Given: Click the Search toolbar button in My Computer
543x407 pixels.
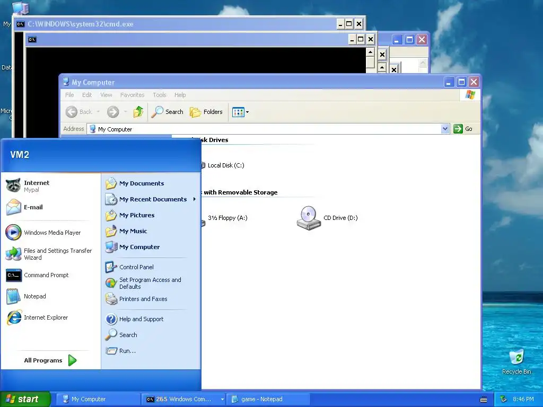Looking at the screenshot, I should tap(167, 112).
